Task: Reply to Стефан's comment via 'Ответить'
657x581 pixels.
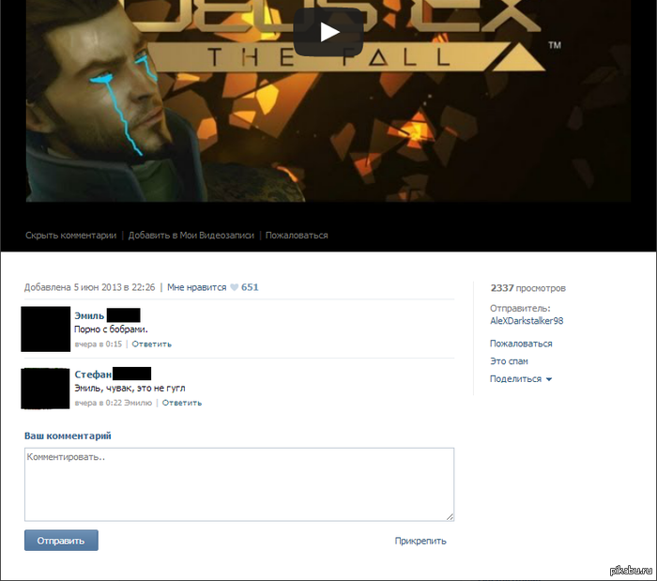Action: (182, 403)
